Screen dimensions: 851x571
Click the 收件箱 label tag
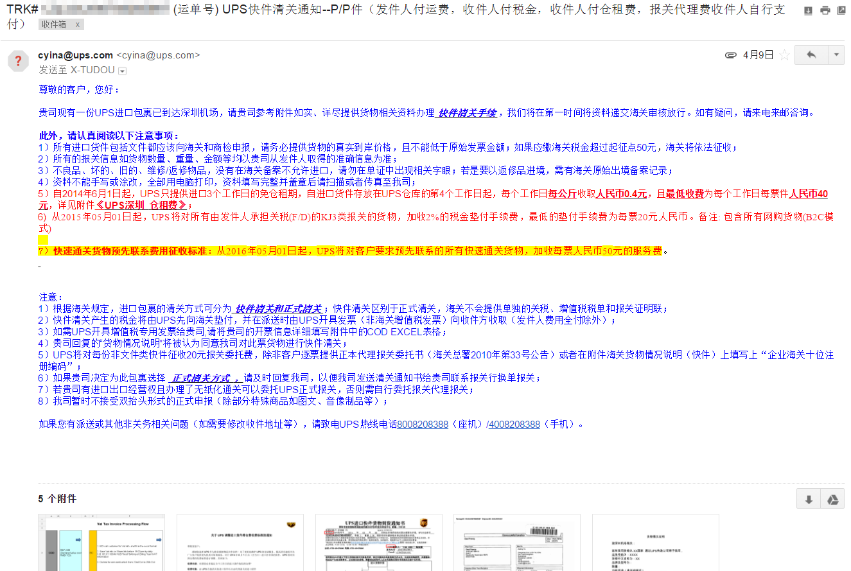click(x=54, y=24)
